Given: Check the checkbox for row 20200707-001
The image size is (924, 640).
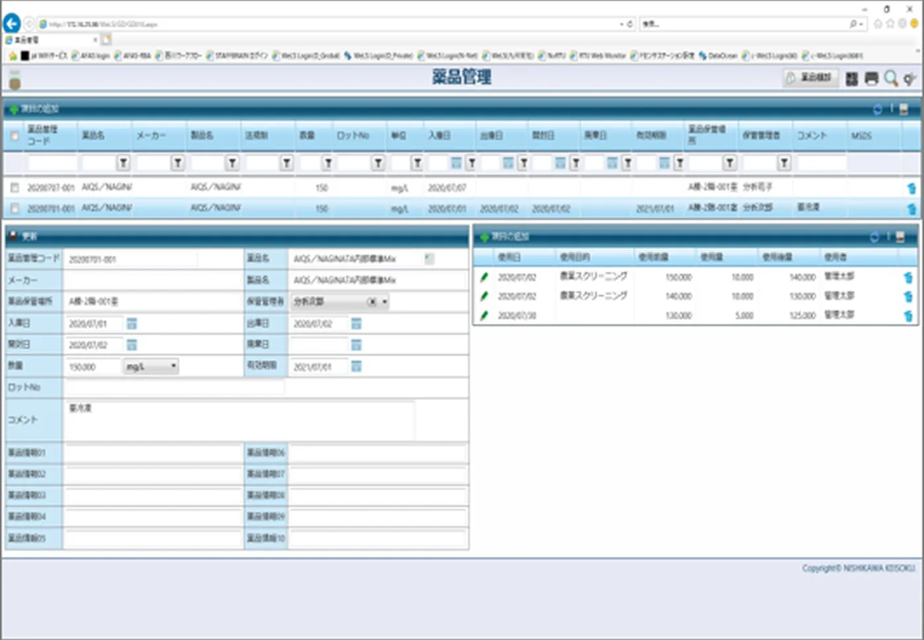Looking at the screenshot, I should (15, 188).
